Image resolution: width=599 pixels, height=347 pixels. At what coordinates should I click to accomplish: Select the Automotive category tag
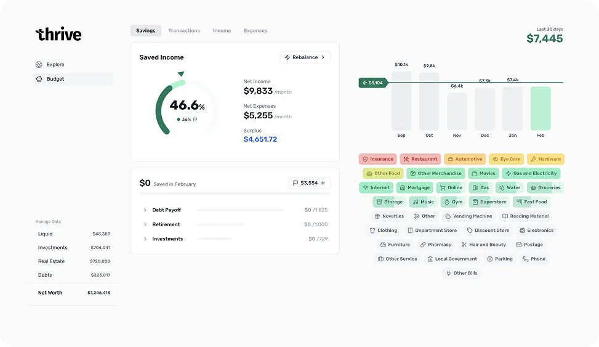[465, 159]
